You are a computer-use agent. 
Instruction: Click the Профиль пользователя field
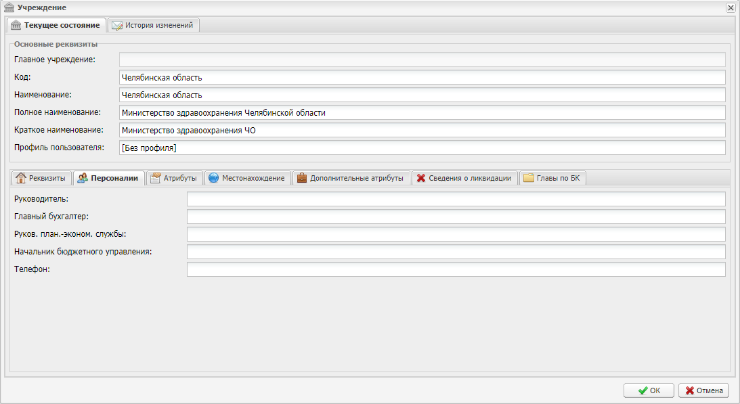(x=422, y=148)
